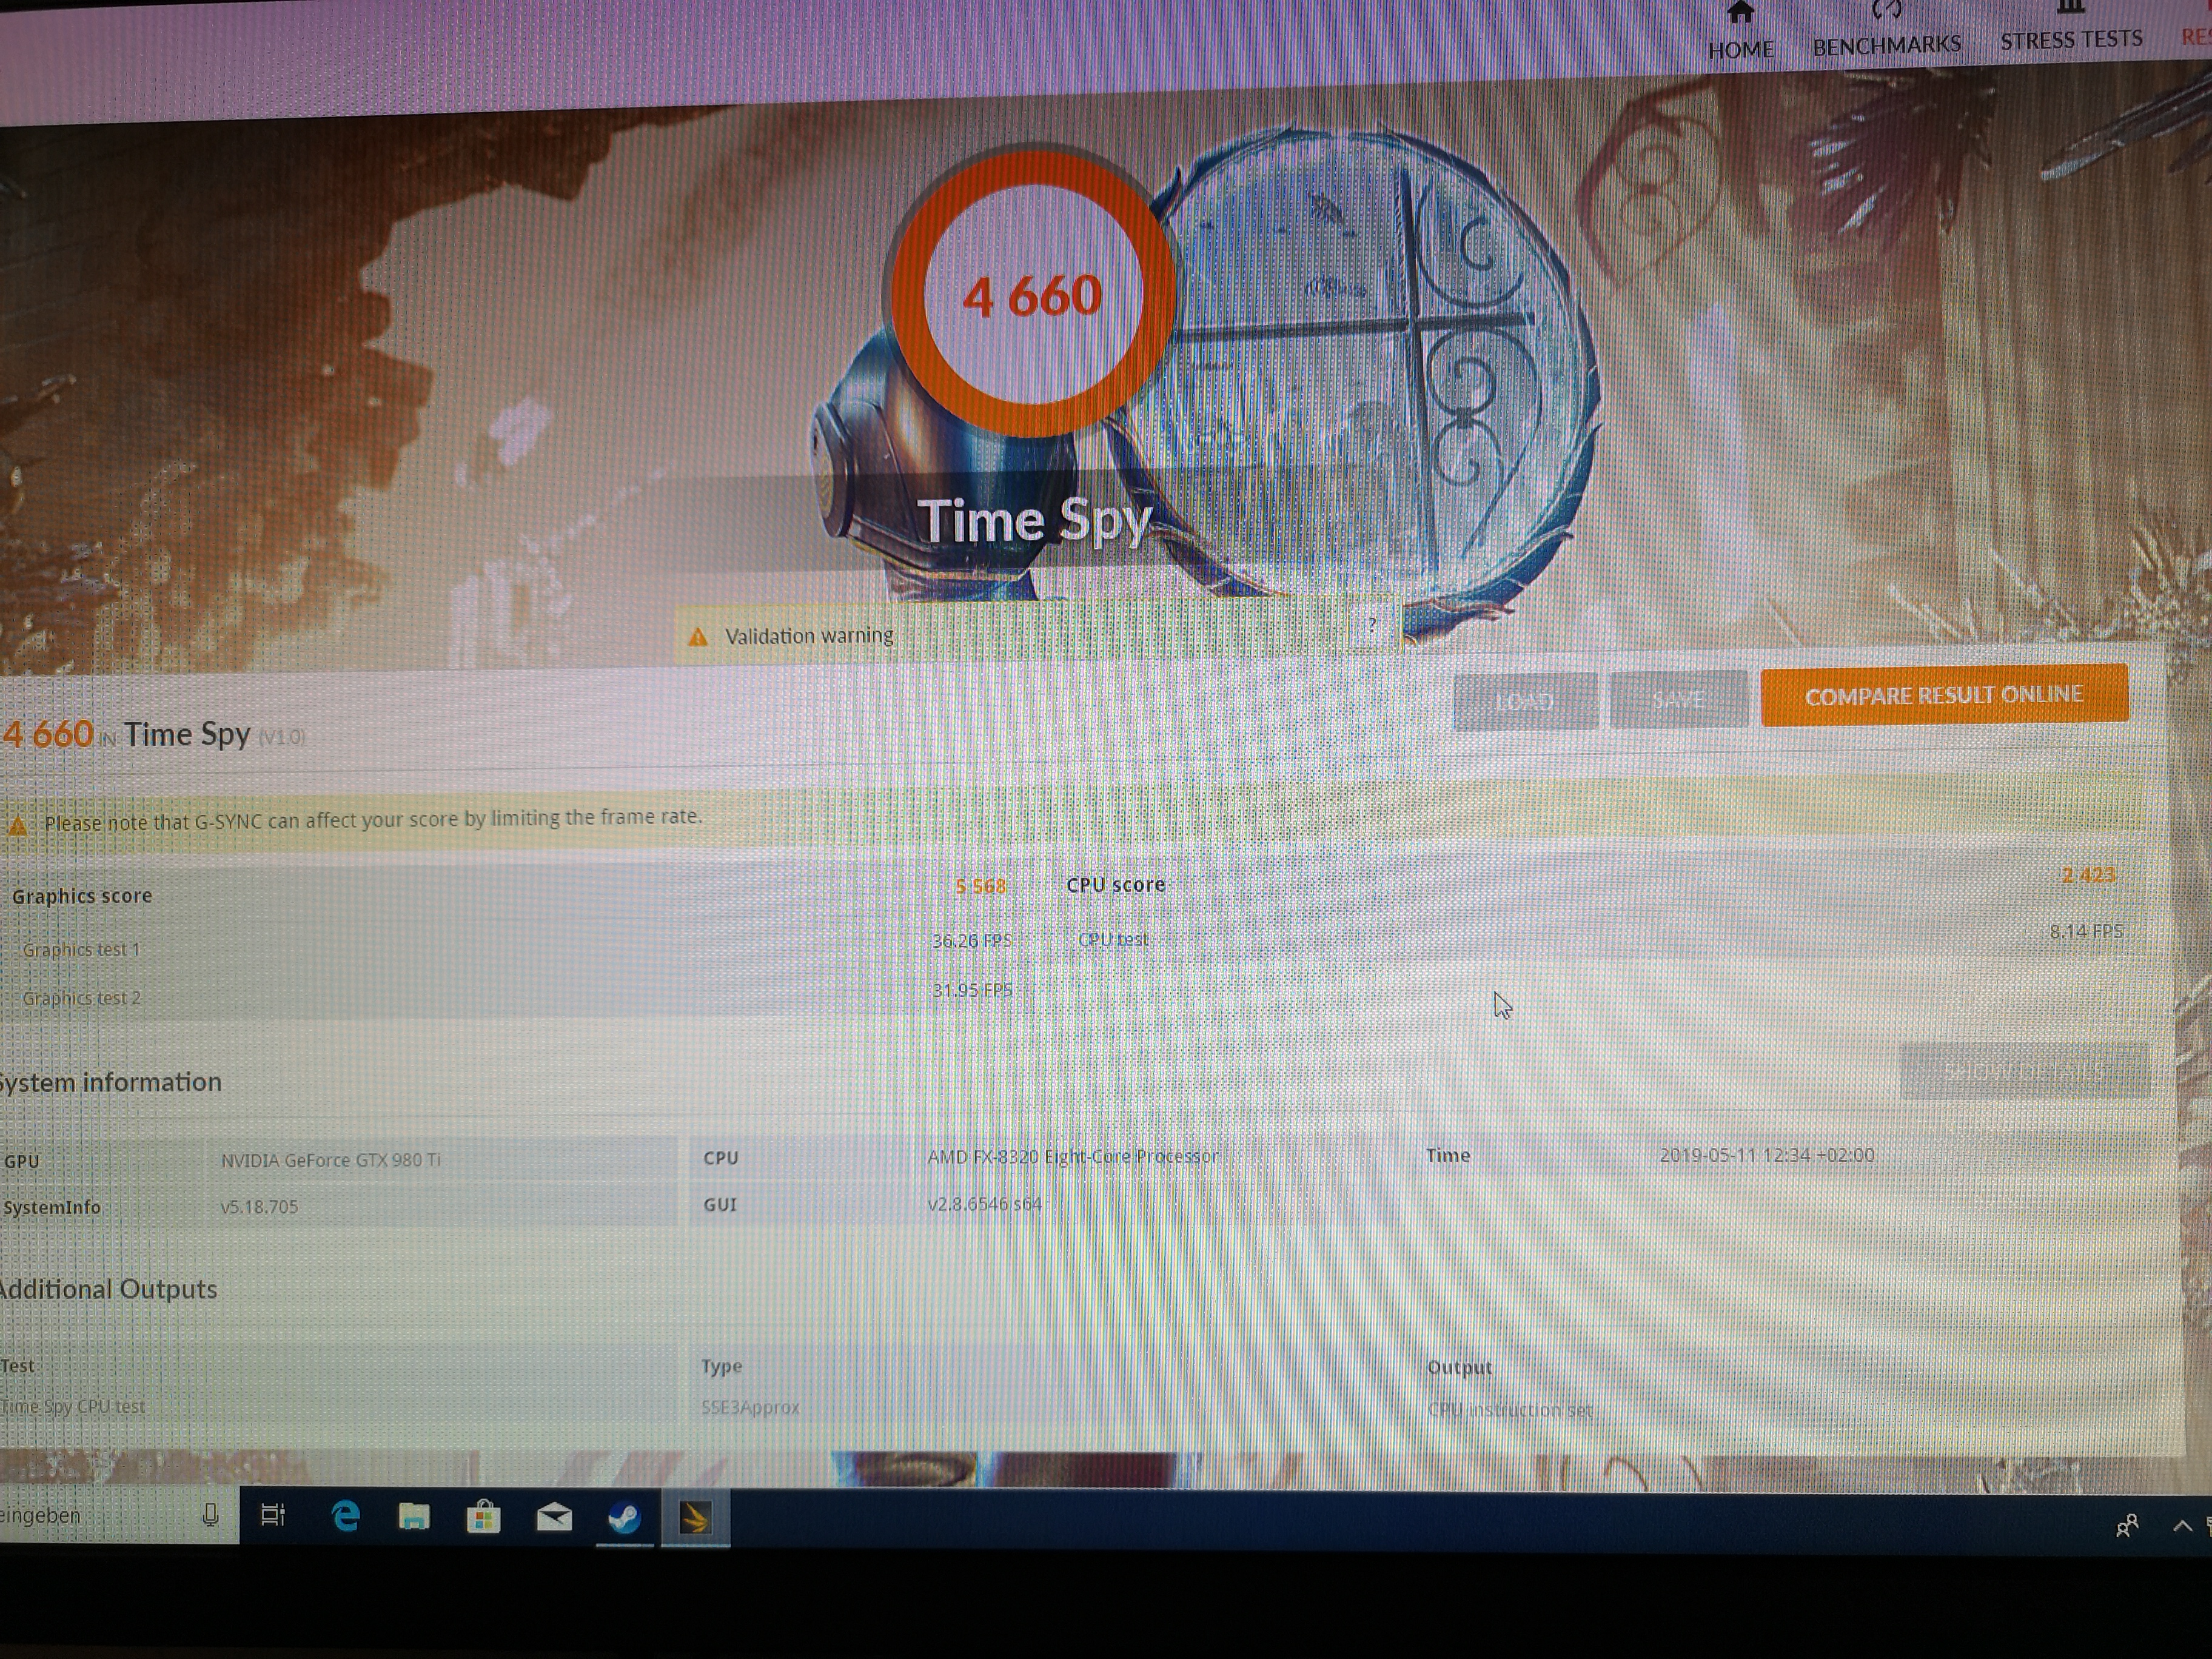The image size is (2212, 1659).
Task: Click the validation warning question mark
Action: (1372, 625)
